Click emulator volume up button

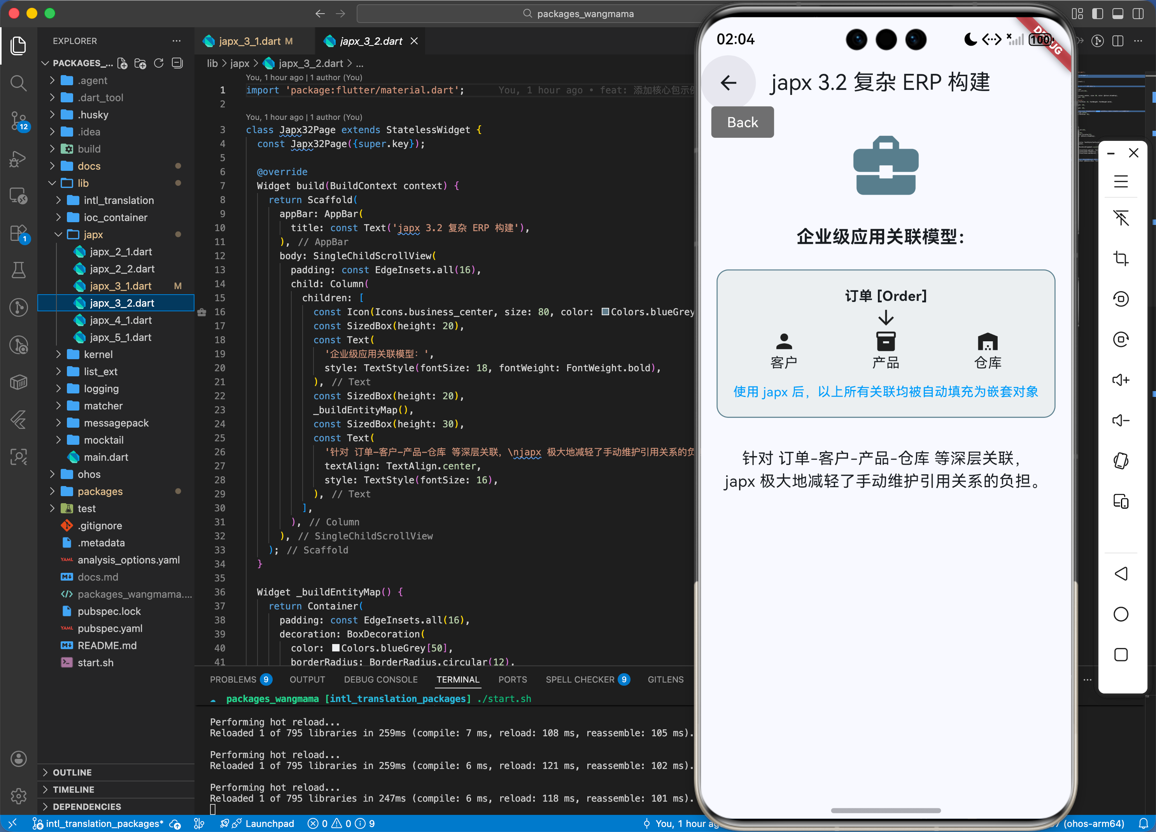click(x=1120, y=380)
